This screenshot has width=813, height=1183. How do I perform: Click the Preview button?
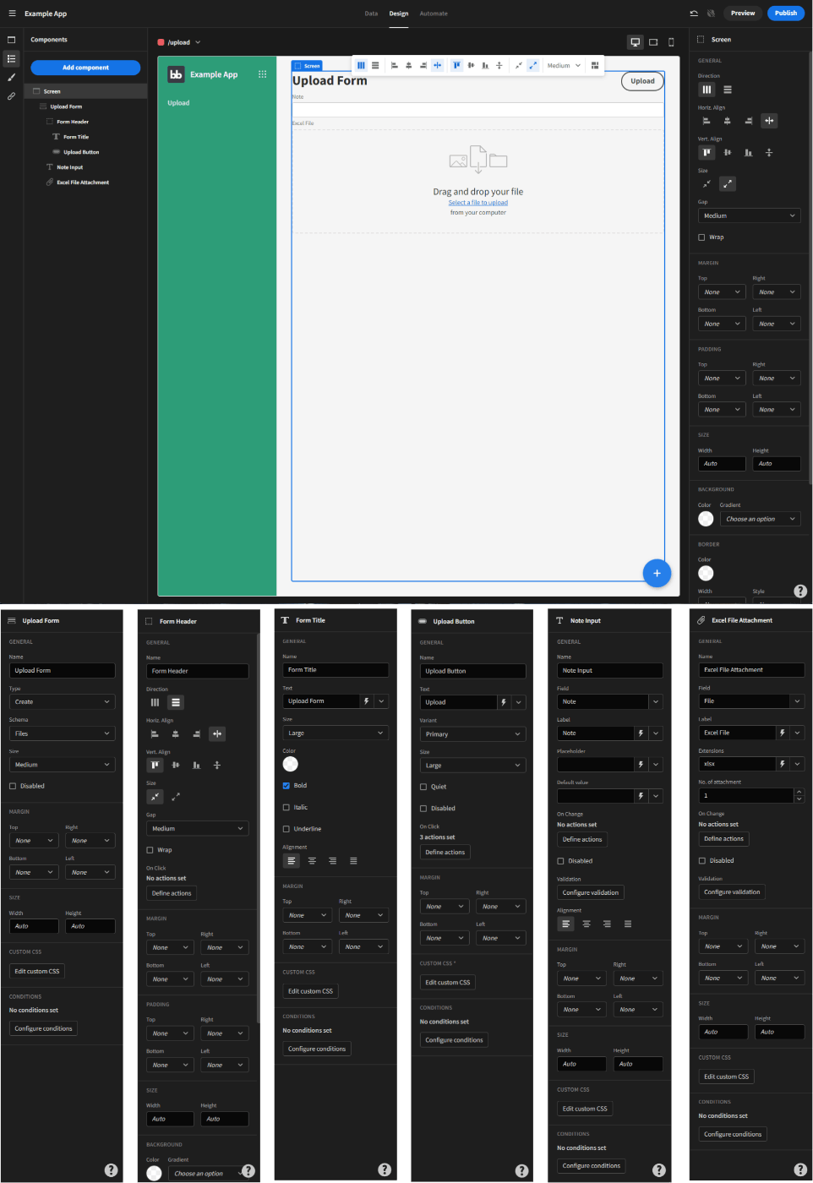[743, 13]
